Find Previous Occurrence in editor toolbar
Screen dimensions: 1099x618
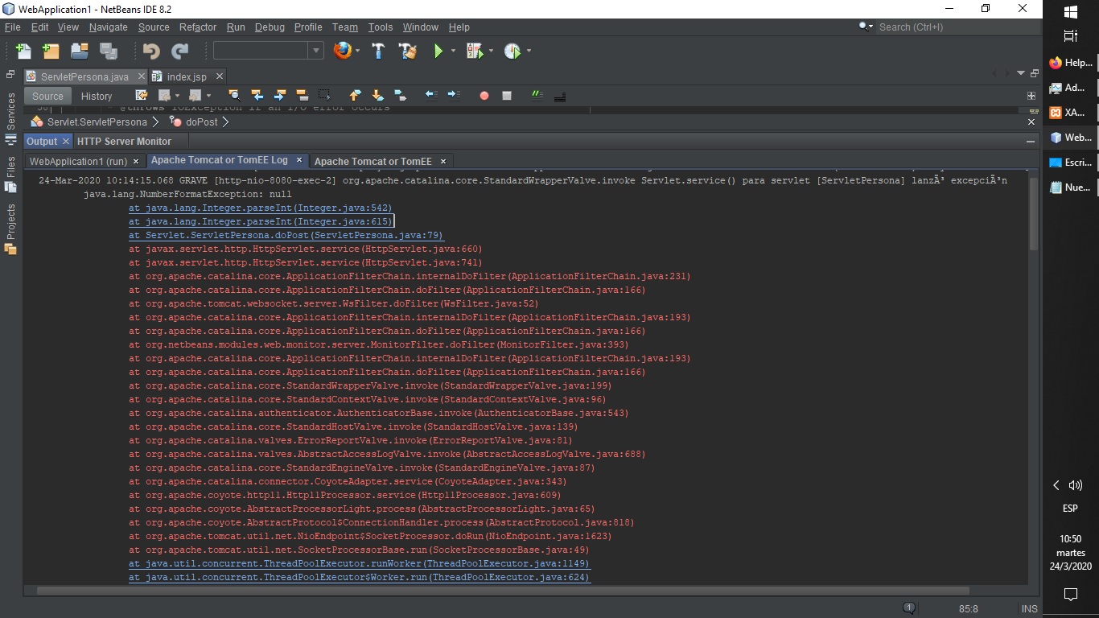[x=257, y=95]
